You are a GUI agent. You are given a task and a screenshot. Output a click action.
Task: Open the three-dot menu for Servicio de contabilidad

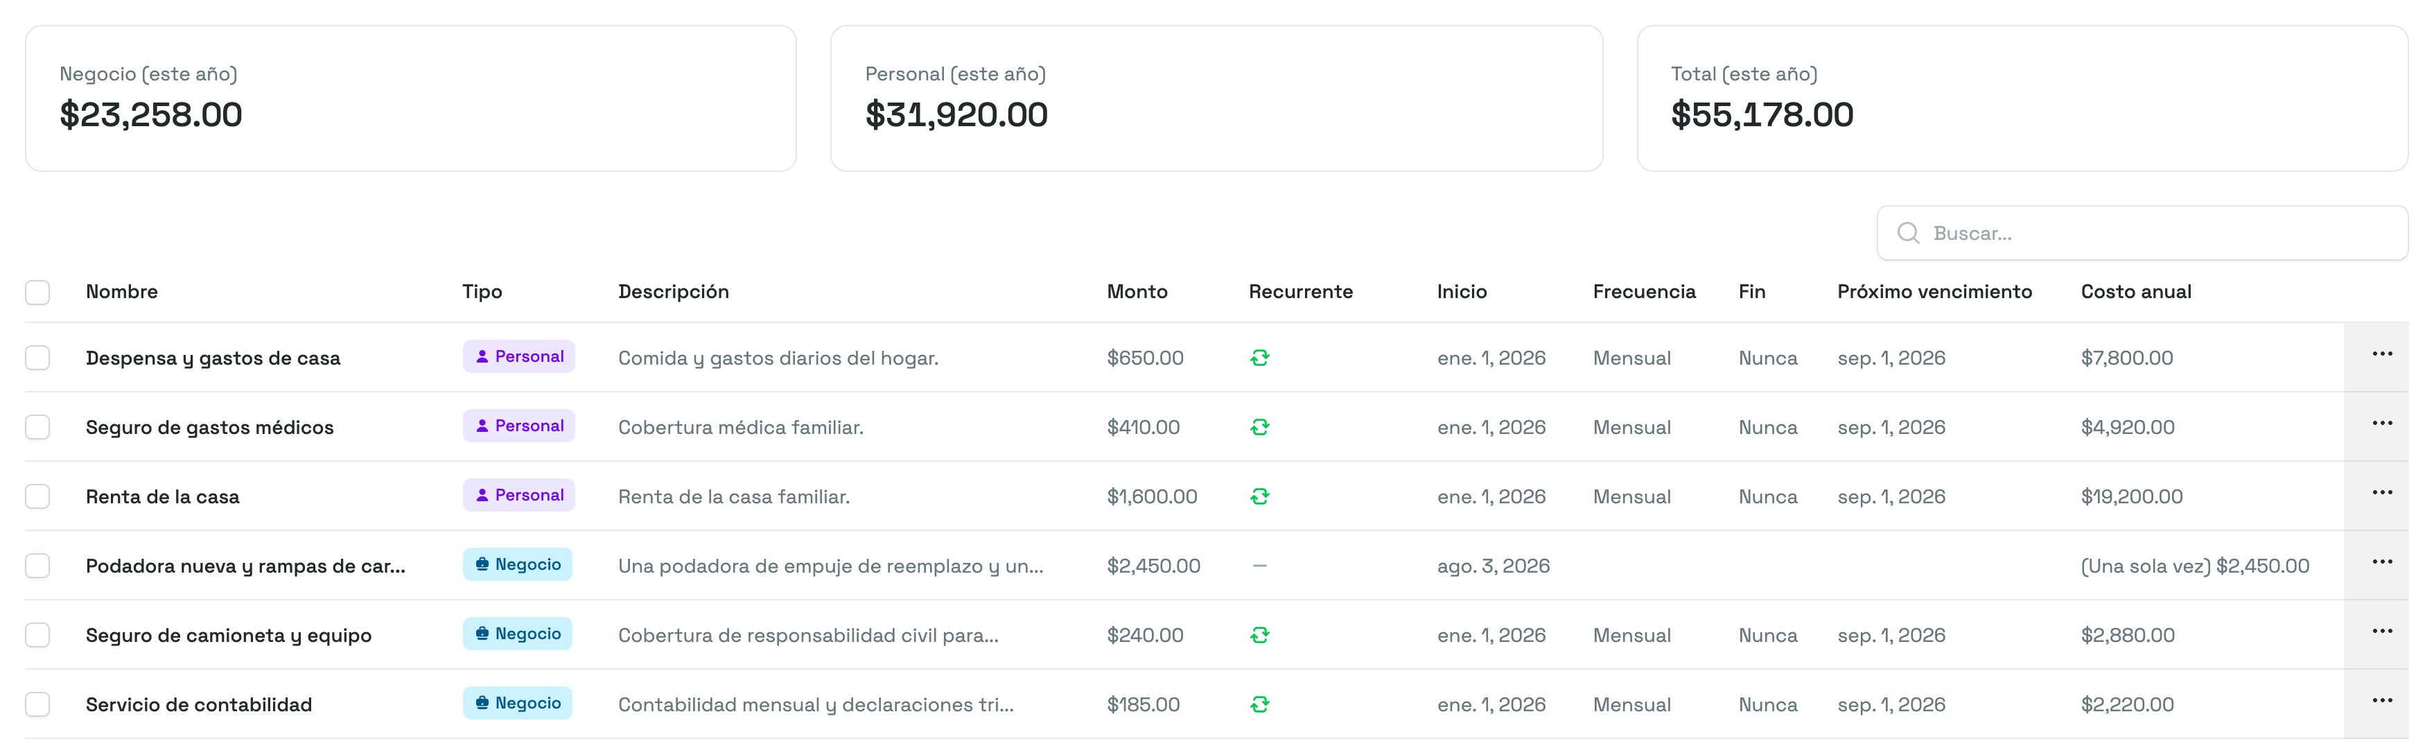(x=2381, y=701)
